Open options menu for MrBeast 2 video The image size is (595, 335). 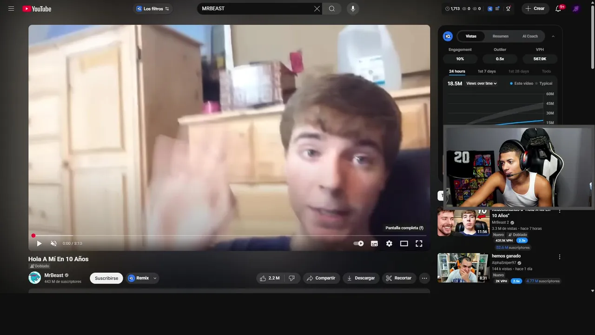pos(560,211)
